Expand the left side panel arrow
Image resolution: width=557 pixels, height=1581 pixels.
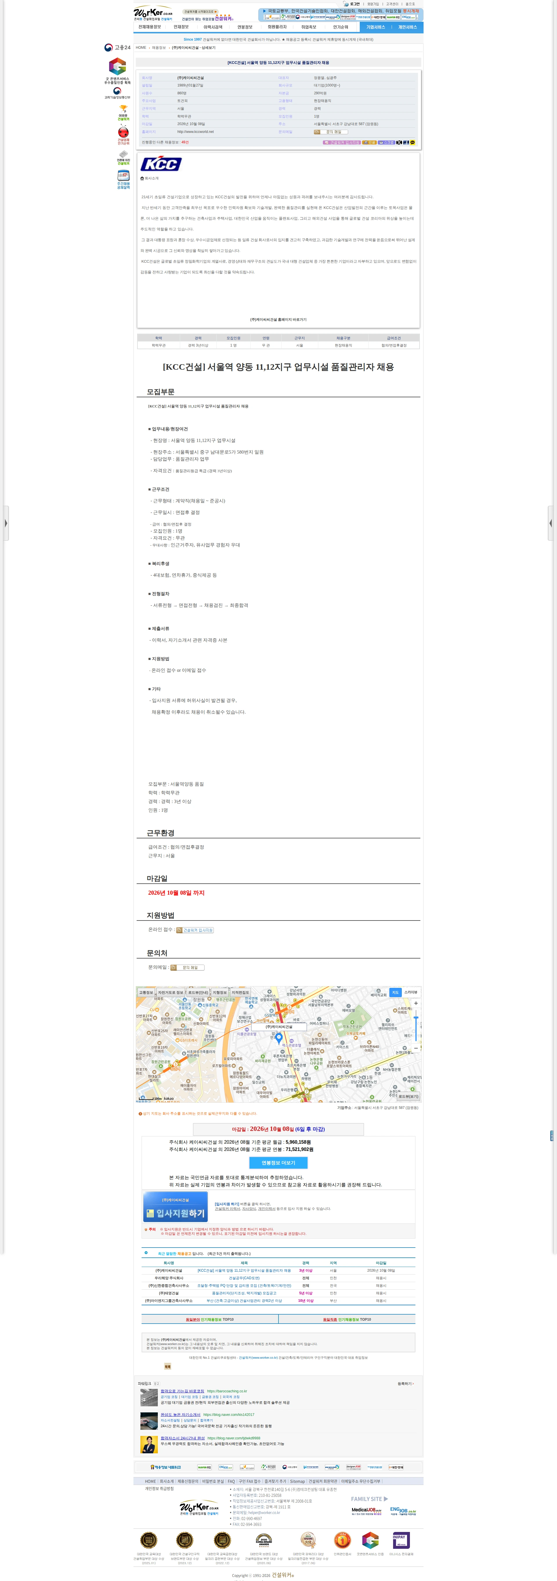(6, 523)
